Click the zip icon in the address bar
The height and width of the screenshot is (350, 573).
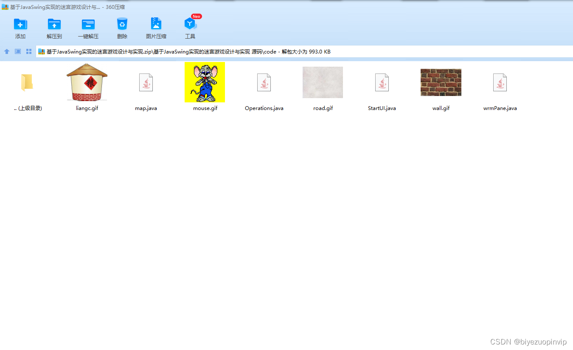[42, 52]
